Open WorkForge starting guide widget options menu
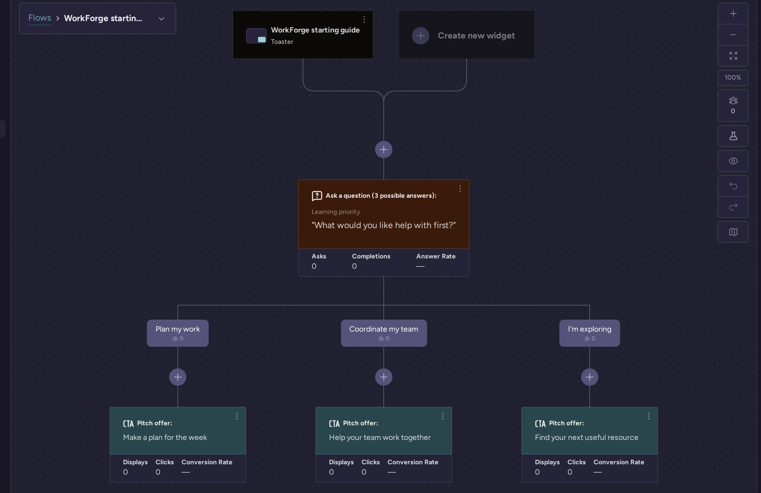 pyautogui.click(x=364, y=20)
